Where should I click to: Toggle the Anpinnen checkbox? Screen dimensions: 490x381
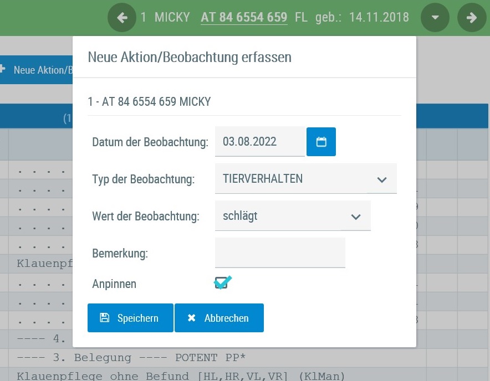pyautogui.click(x=221, y=284)
